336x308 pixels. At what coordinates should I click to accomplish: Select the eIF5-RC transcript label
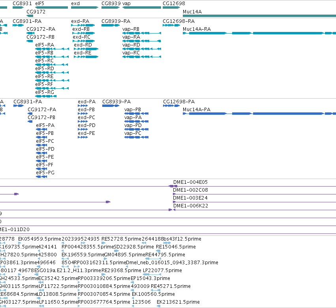pos(44,61)
